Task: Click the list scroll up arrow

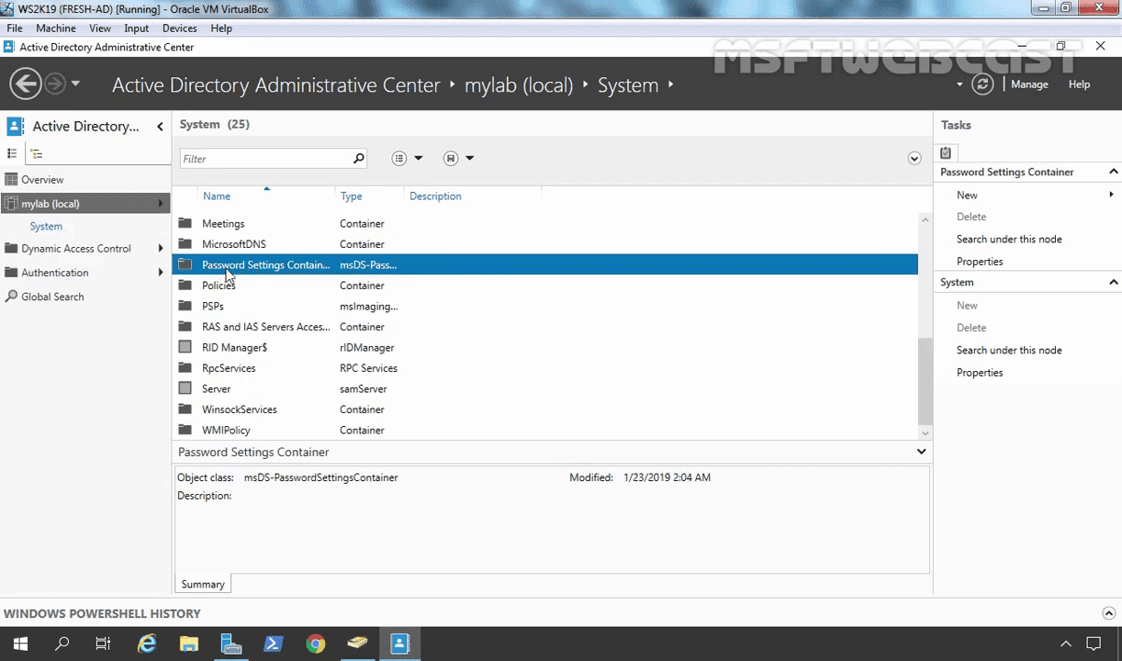Action: coord(926,219)
